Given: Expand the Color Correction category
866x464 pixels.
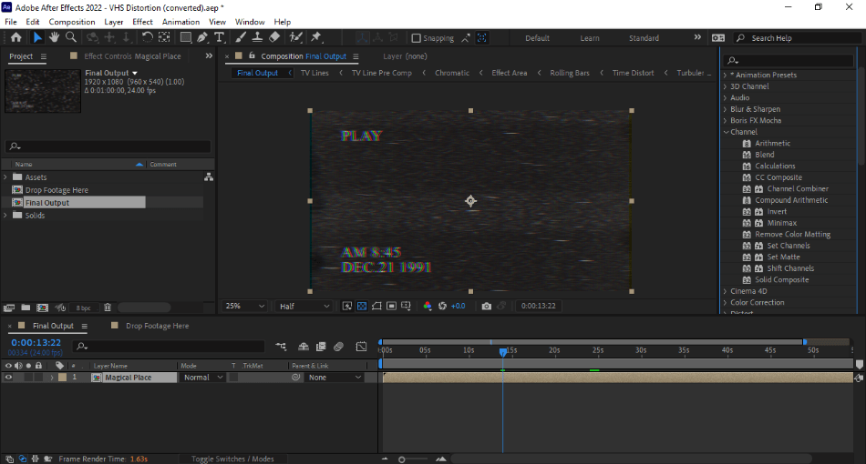Looking at the screenshot, I should coord(726,303).
